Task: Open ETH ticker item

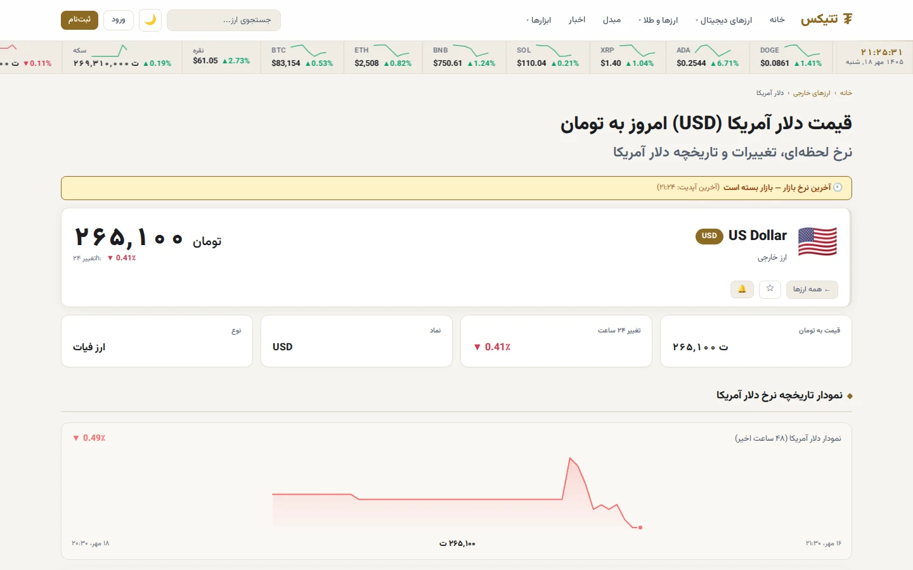Action: click(383, 57)
